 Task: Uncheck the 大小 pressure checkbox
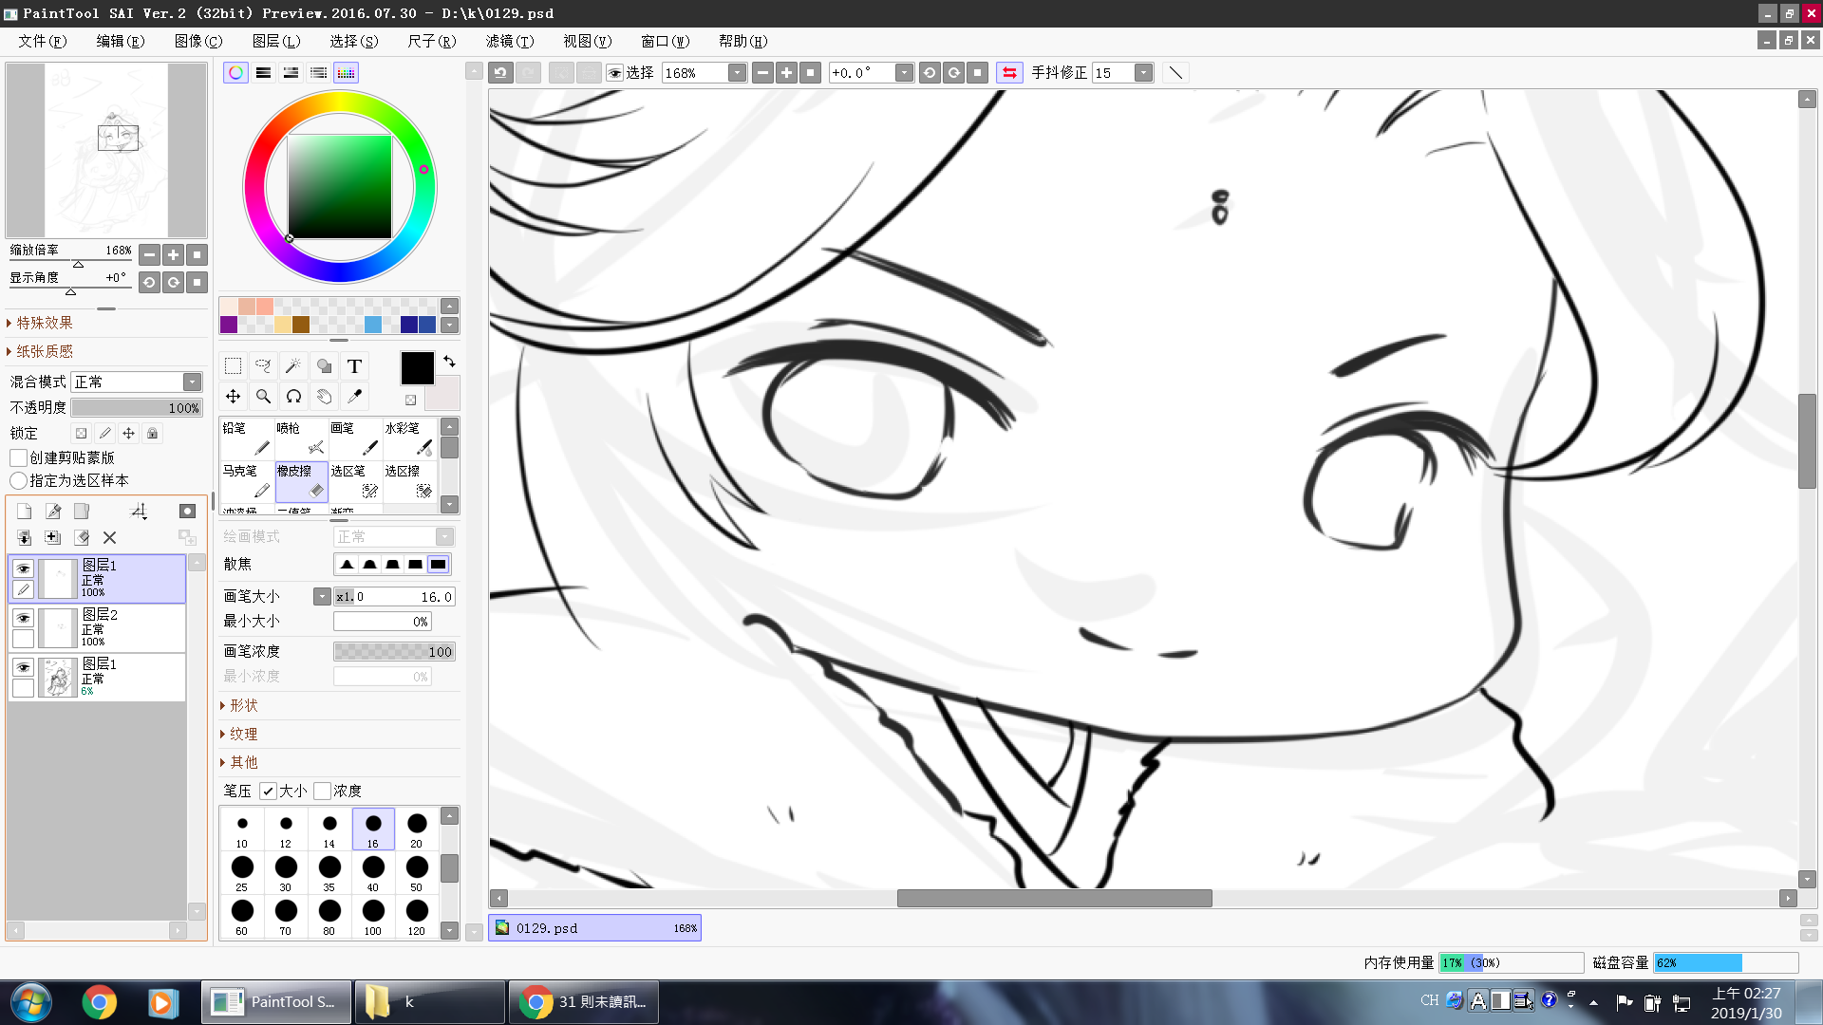click(268, 792)
